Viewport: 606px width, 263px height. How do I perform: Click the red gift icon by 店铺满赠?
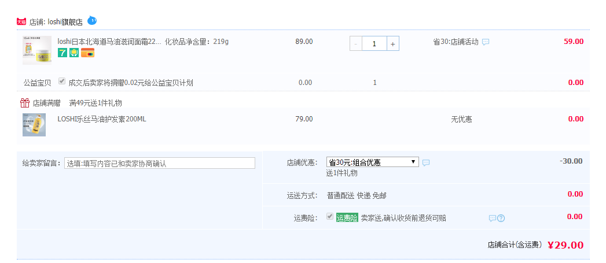pyautogui.click(x=25, y=103)
